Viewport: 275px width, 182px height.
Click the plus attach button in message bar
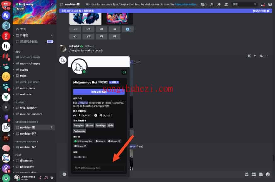[64, 174]
